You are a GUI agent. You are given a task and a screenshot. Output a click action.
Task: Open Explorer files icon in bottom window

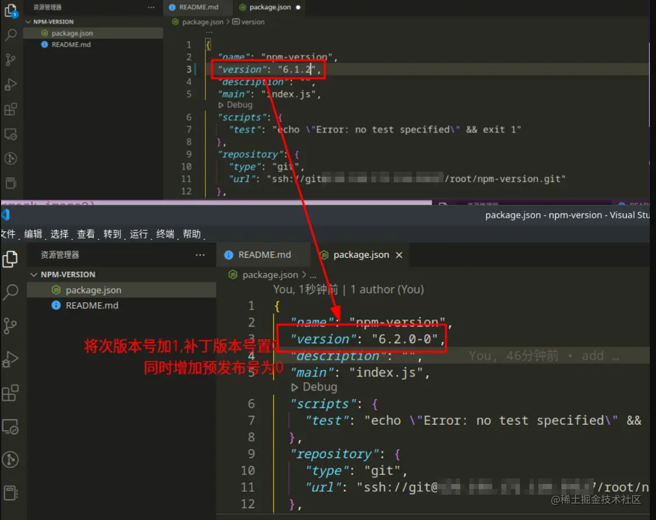[10, 259]
